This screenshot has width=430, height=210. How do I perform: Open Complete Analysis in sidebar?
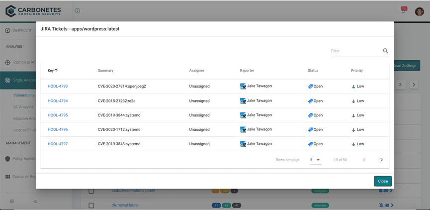click(20, 62)
